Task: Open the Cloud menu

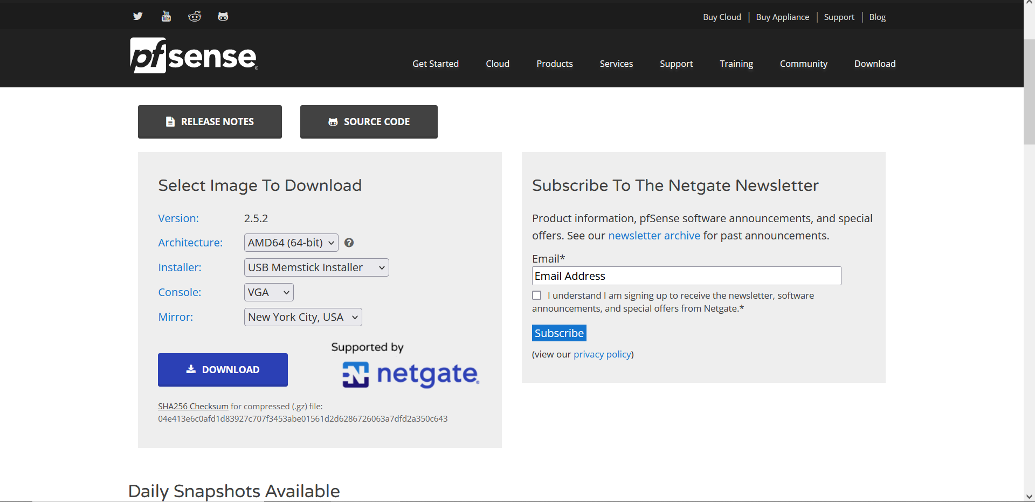Action: tap(498, 64)
